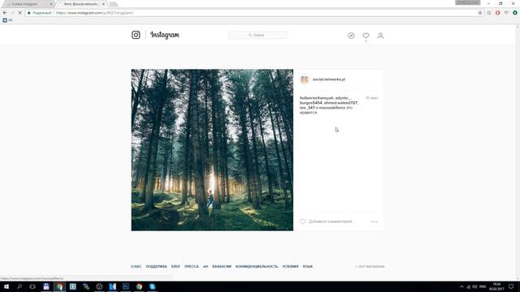This screenshot has height=292, width=520.
Task: Open the Photoshop taskbar icon
Action: point(126,286)
